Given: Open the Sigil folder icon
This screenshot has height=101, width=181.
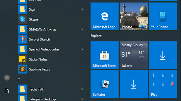Looking at the screenshot, I should (x=22, y=9).
